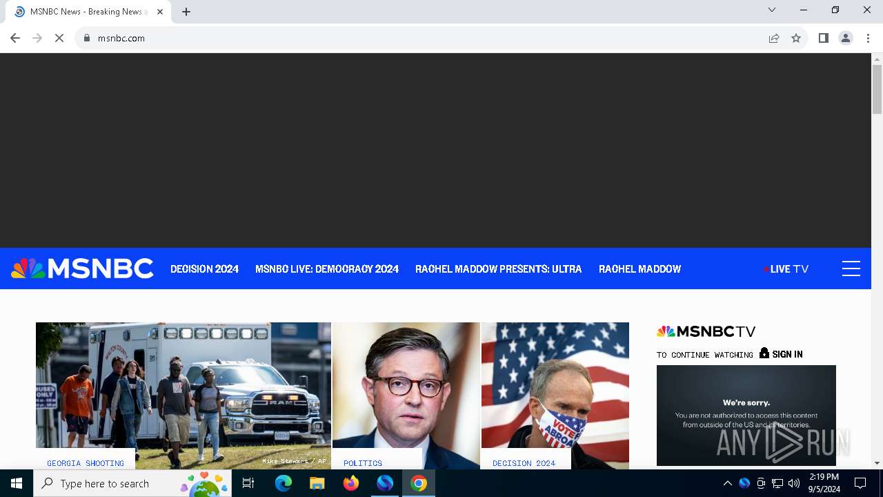Screen dimensions: 883x497
Task: Open Chrome three-dot menu
Action: [x=868, y=38]
